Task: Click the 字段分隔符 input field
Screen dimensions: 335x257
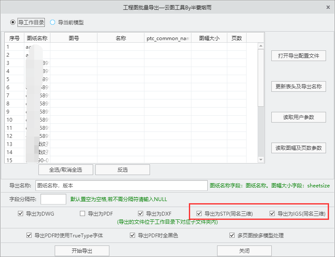Action: 53,199
